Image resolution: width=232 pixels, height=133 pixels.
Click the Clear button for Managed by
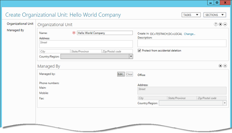coord(129,74)
